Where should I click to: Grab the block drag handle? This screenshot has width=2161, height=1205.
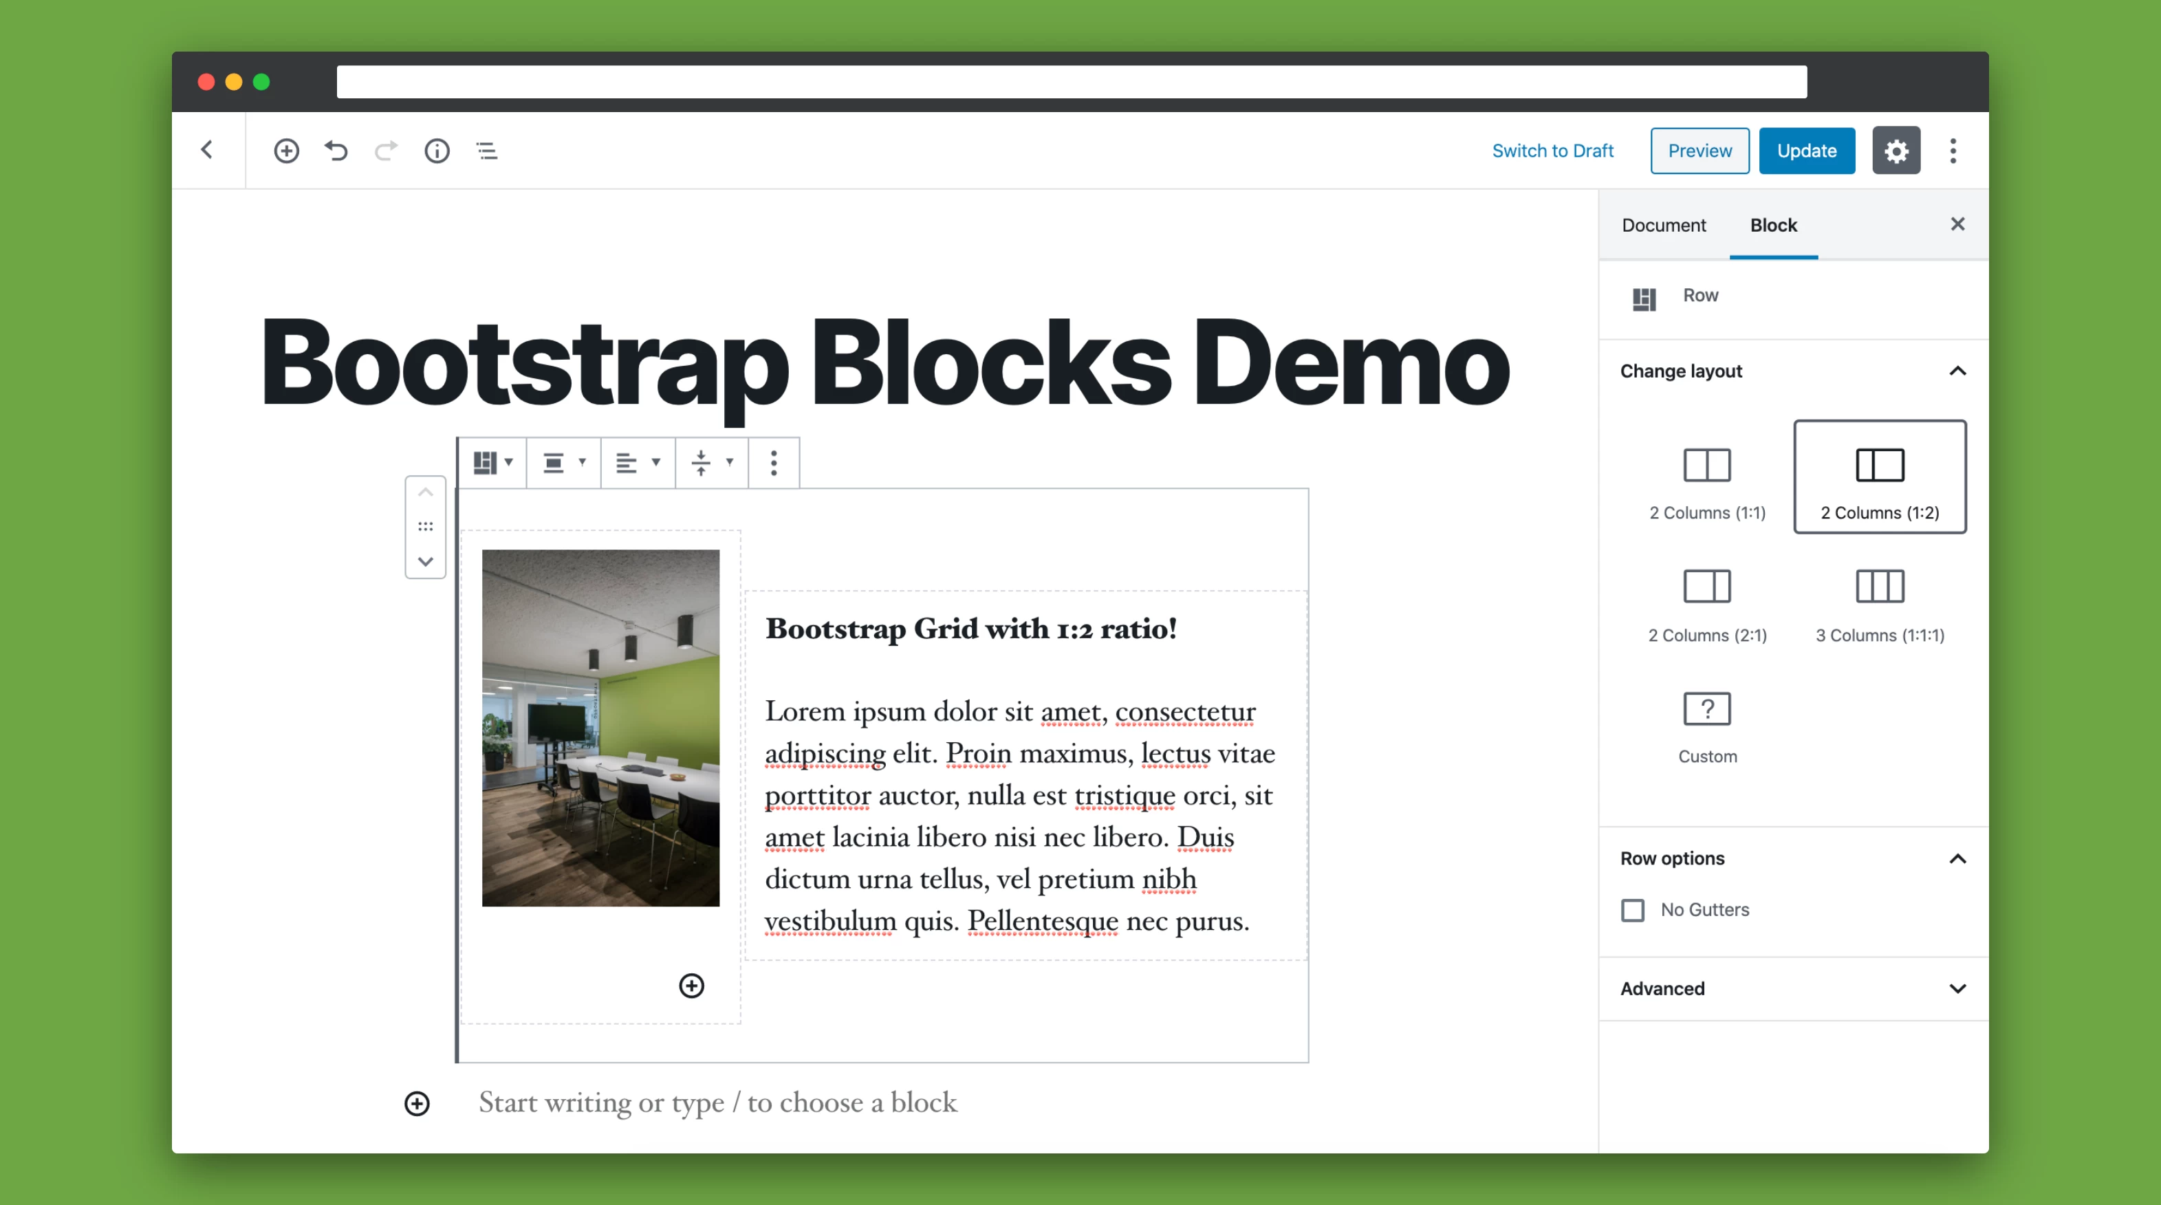pos(425,526)
